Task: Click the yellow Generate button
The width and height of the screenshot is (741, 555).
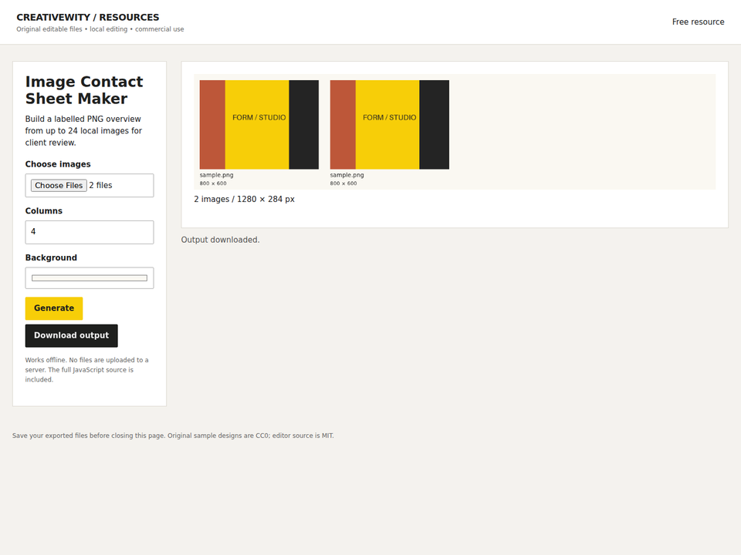Action: (54, 308)
